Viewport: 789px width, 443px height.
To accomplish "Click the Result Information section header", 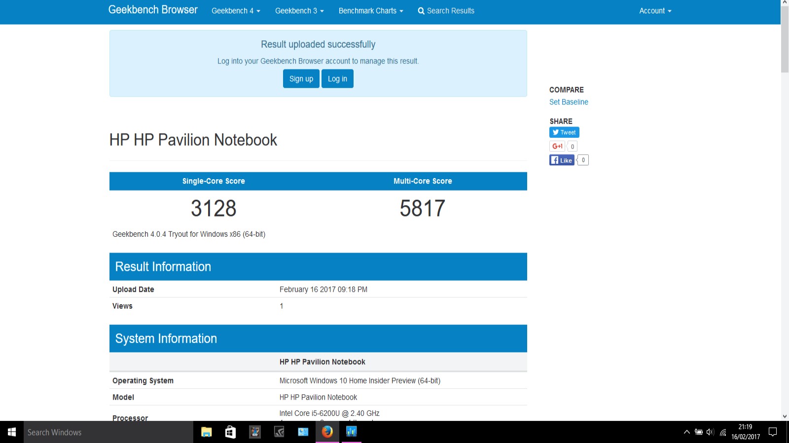I will coord(318,267).
